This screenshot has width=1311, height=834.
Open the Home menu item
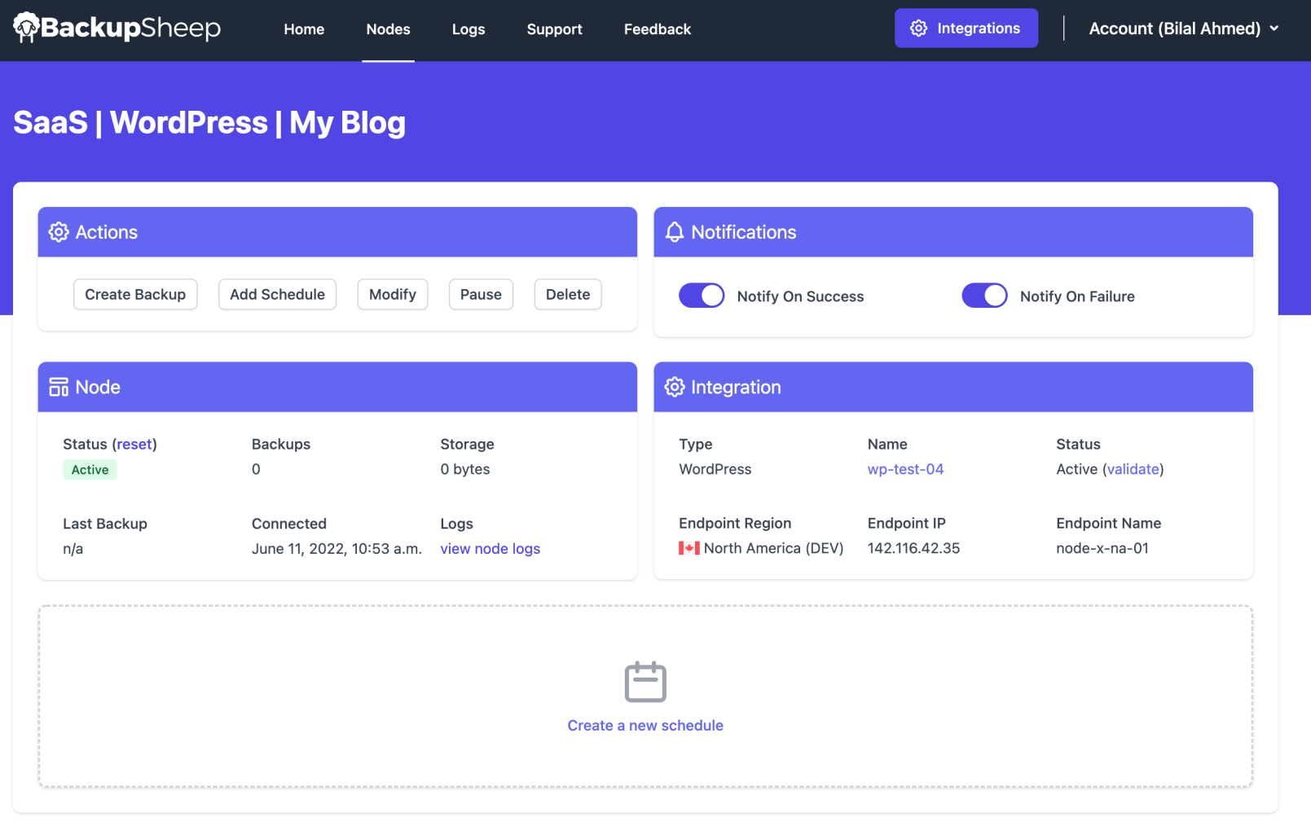(304, 29)
